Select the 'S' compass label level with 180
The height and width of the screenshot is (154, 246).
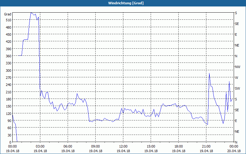236,99
